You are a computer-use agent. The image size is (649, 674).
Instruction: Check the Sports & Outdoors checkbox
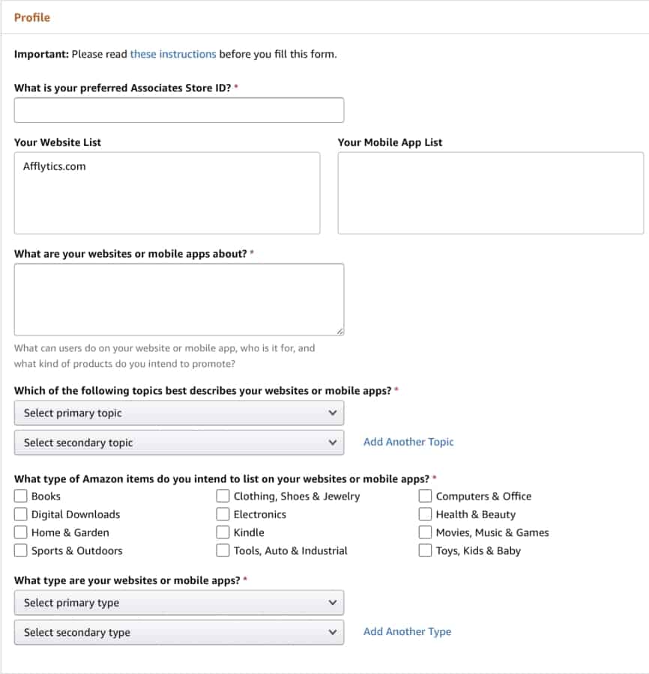pyautogui.click(x=21, y=550)
